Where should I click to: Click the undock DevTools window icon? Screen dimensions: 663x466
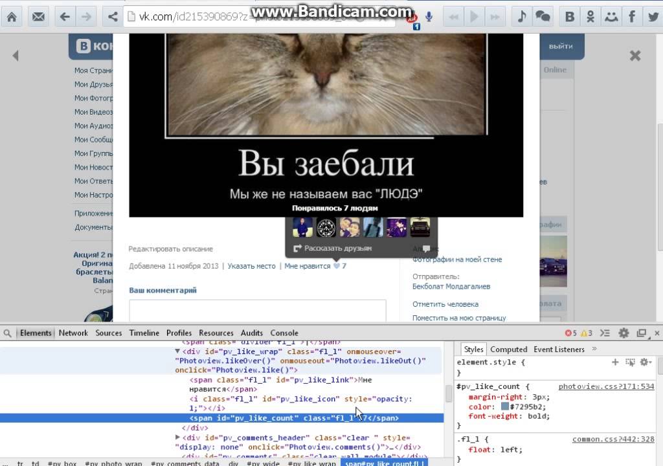point(642,333)
